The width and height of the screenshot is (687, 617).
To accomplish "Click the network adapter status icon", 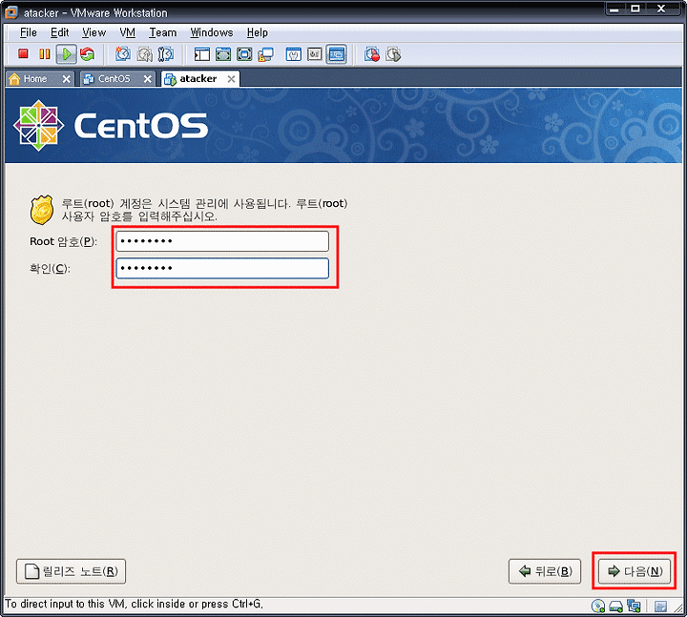I will [634, 607].
